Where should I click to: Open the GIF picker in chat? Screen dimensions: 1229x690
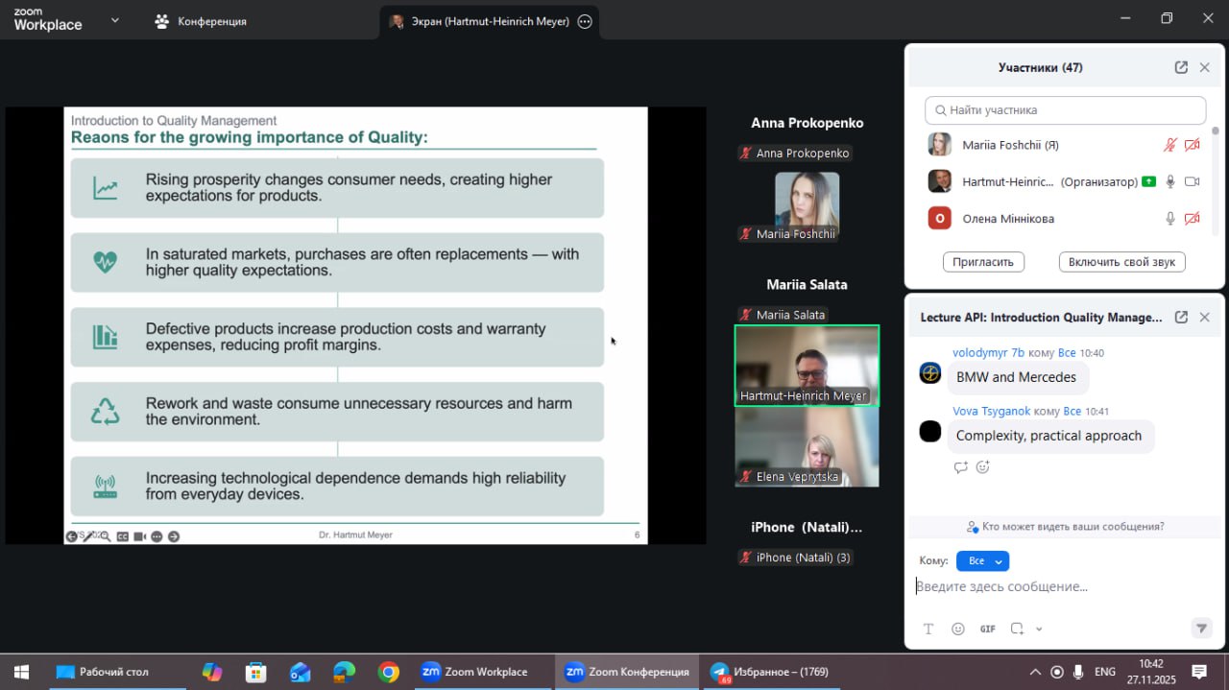(x=987, y=629)
